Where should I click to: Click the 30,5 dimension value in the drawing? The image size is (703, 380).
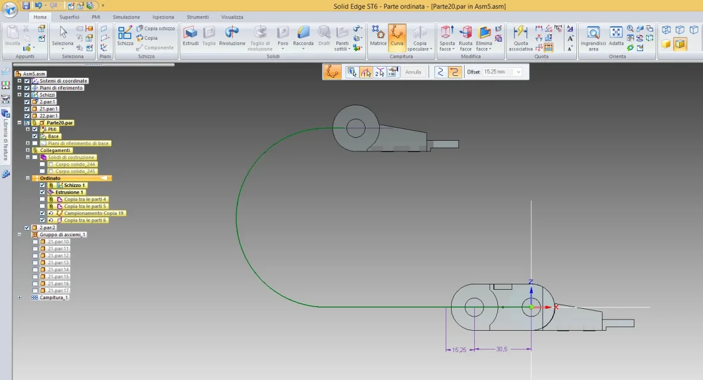(502, 349)
